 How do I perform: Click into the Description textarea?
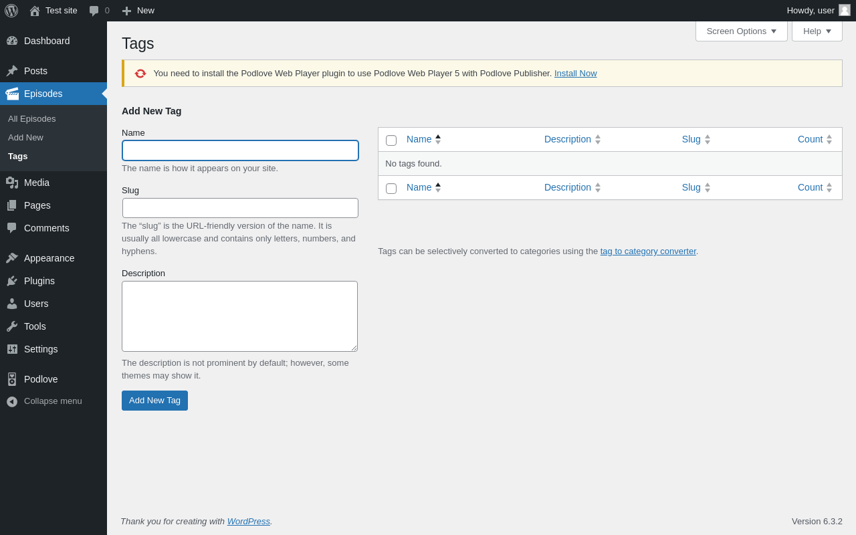[239, 316]
